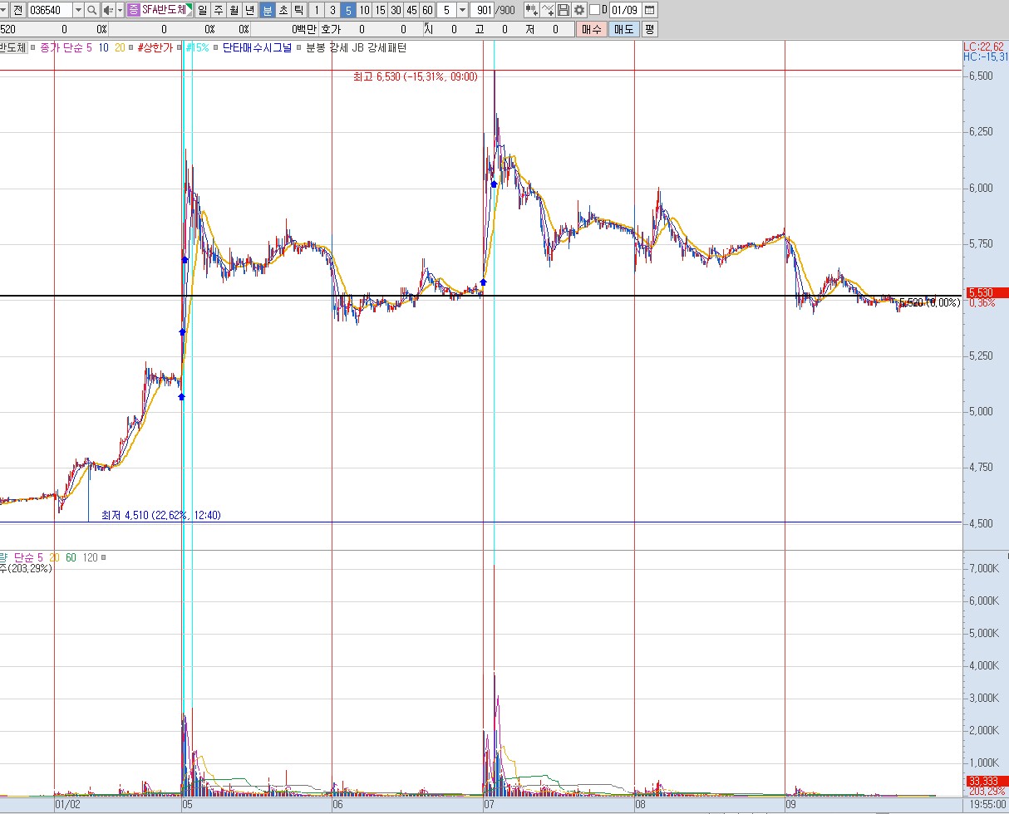Set interval to 10 minutes
This screenshot has width=1009, height=814.
coord(364,10)
